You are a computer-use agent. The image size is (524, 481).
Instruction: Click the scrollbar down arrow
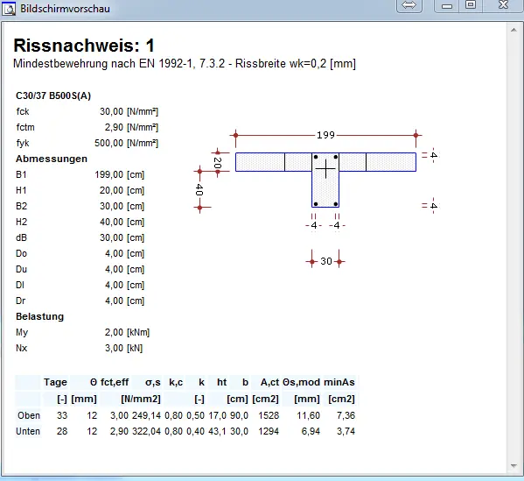[x=514, y=465]
